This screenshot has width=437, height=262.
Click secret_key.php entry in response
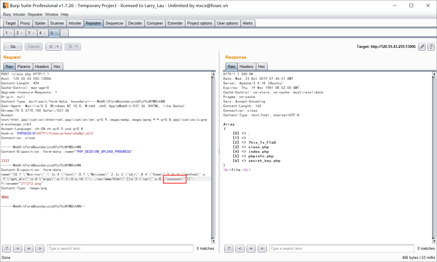point(264,161)
